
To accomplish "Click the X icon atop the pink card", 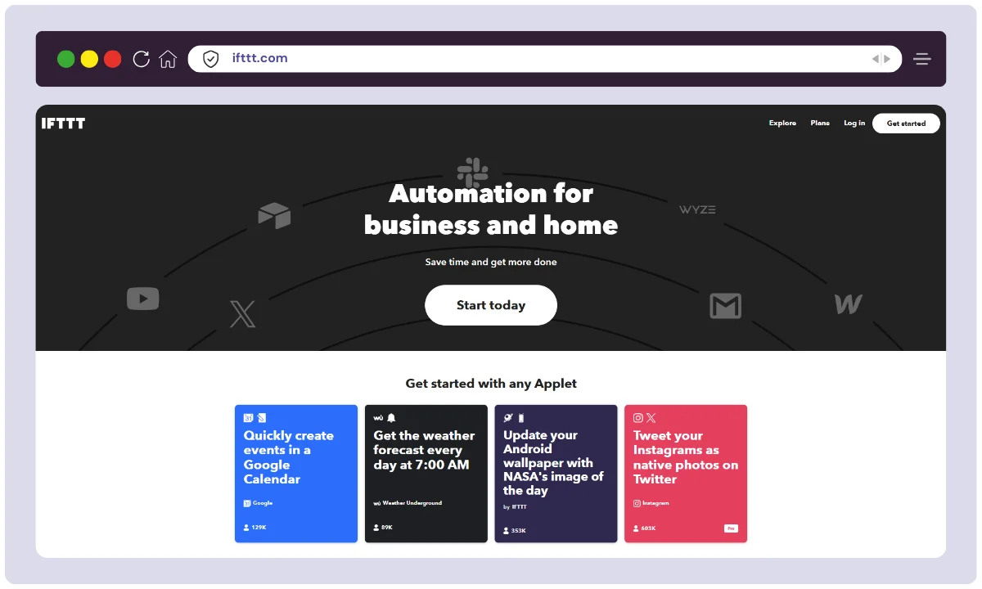I will [x=651, y=418].
